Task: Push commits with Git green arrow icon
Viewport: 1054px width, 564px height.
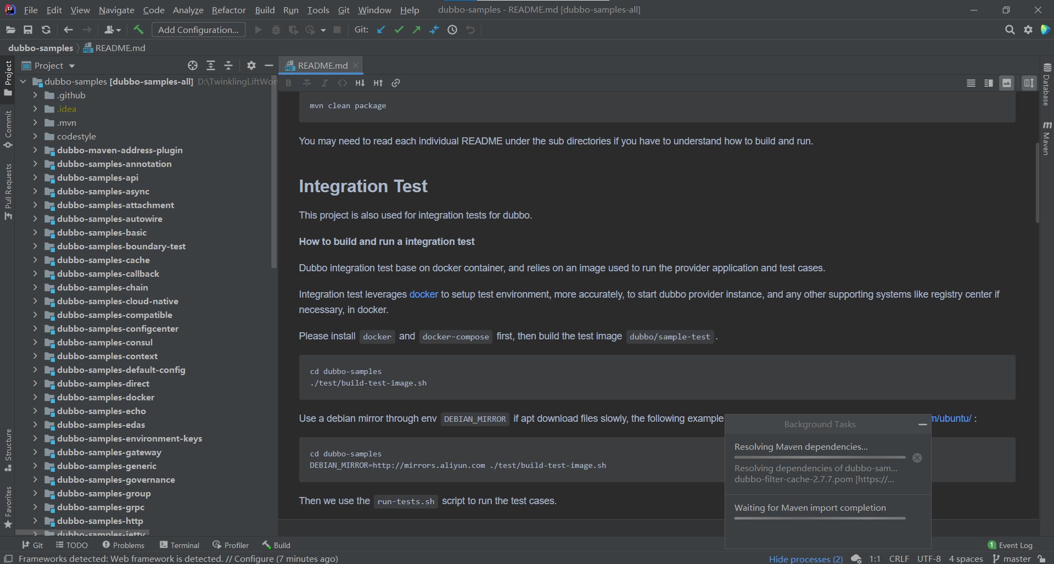Action: [x=417, y=30]
